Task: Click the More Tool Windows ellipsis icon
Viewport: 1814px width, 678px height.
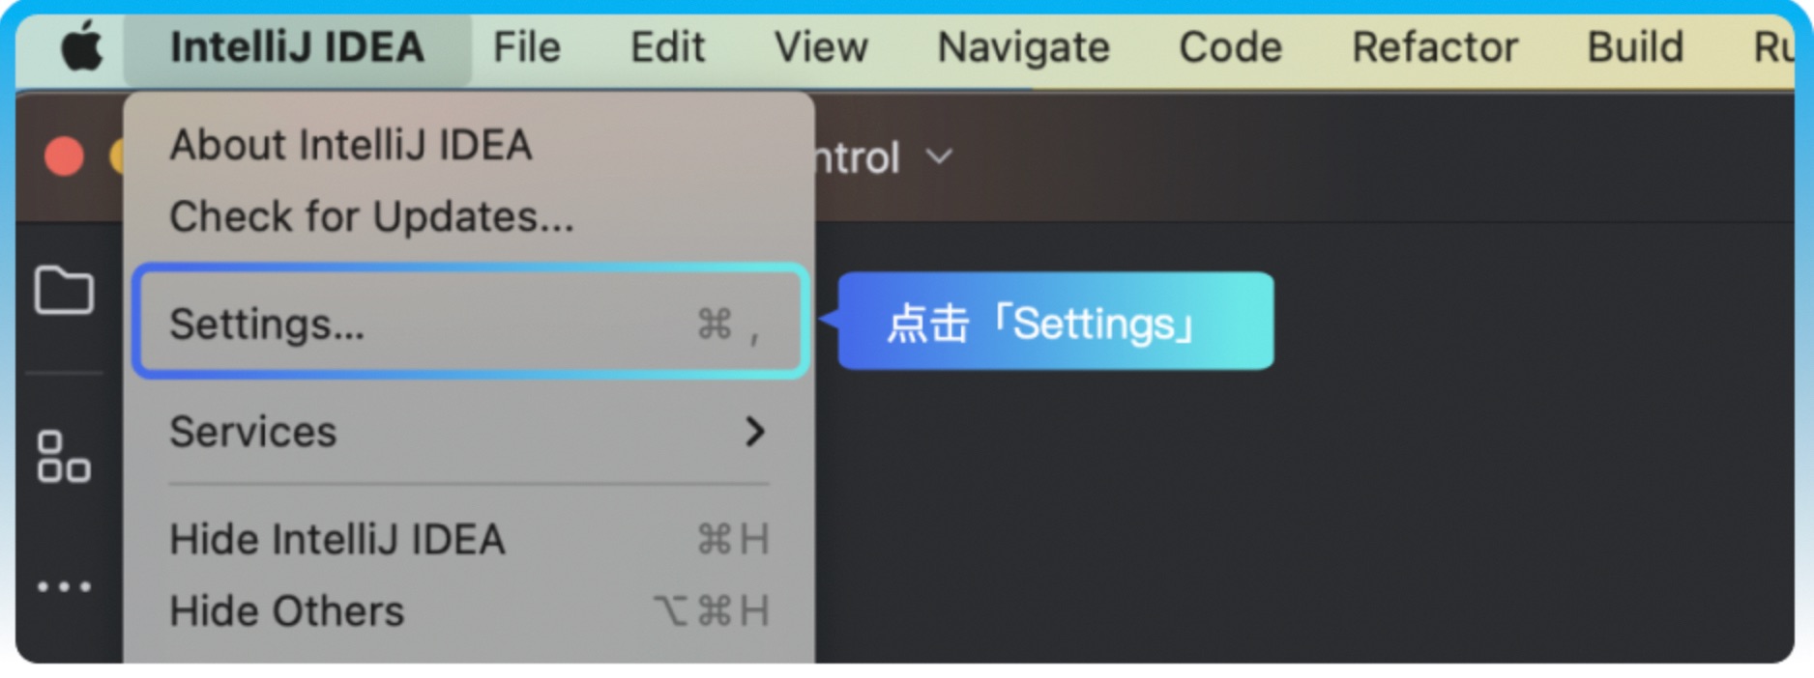Action: point(66,587)
